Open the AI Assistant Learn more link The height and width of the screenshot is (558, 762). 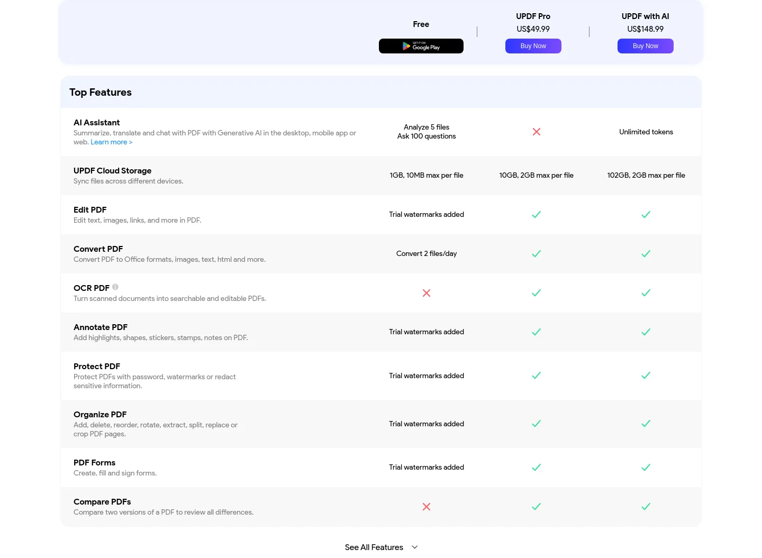click(x=112, y=142)
